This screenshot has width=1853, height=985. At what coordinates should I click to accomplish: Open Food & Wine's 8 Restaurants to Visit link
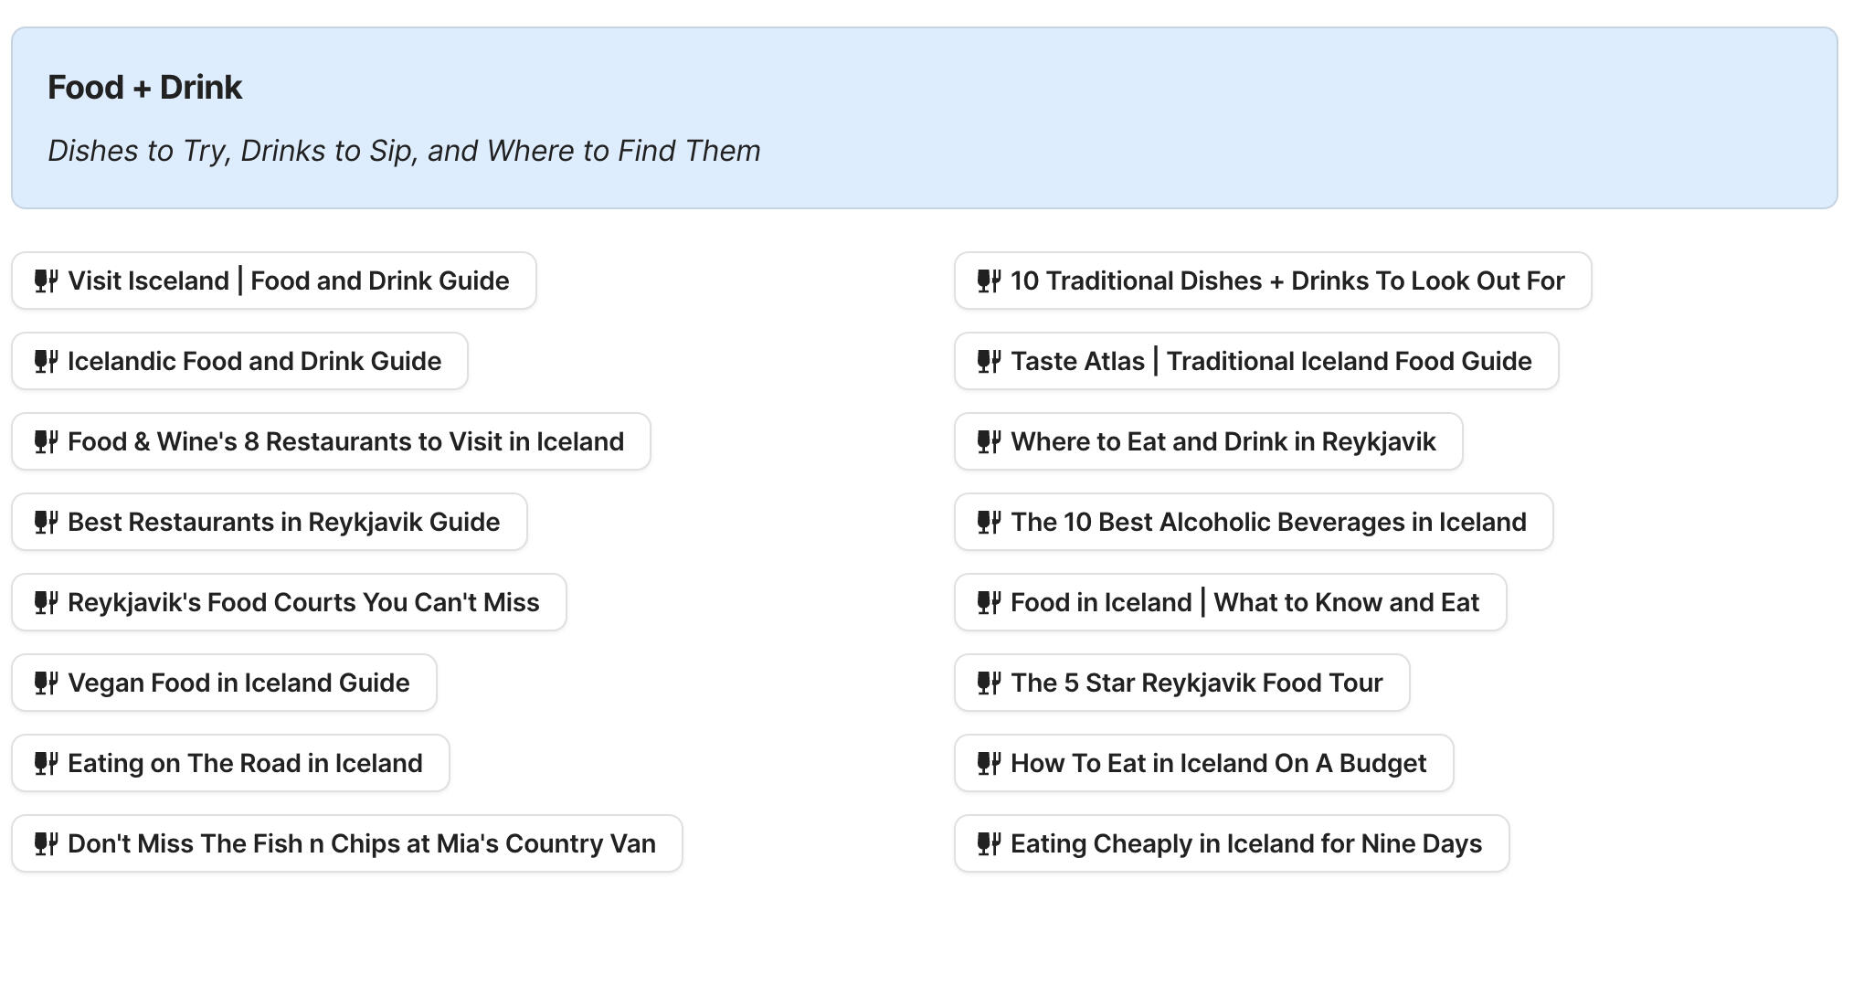(x=345, y=441)
